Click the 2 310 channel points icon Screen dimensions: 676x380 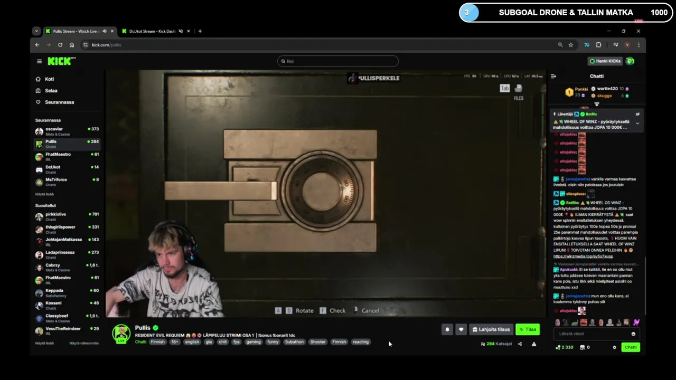click(x=558, y=347)
